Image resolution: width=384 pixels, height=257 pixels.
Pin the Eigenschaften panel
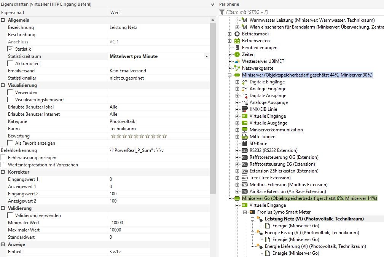pyautogui.click(x=212, y=4)
